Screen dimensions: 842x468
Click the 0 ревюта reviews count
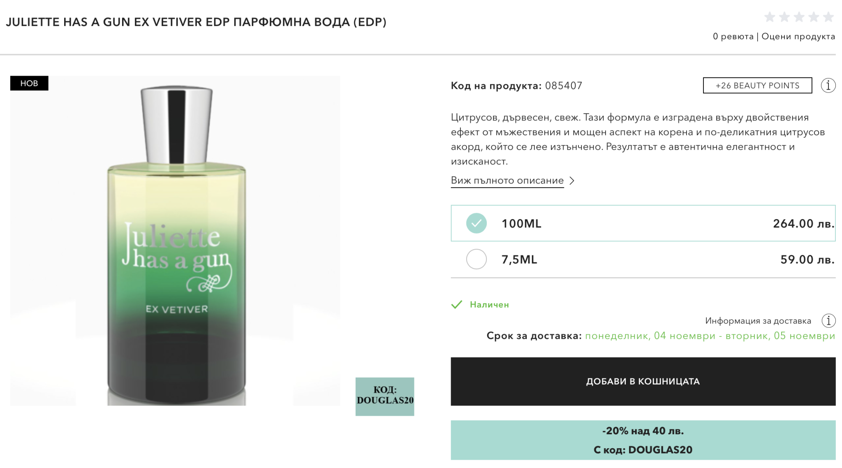pos(733,37)
